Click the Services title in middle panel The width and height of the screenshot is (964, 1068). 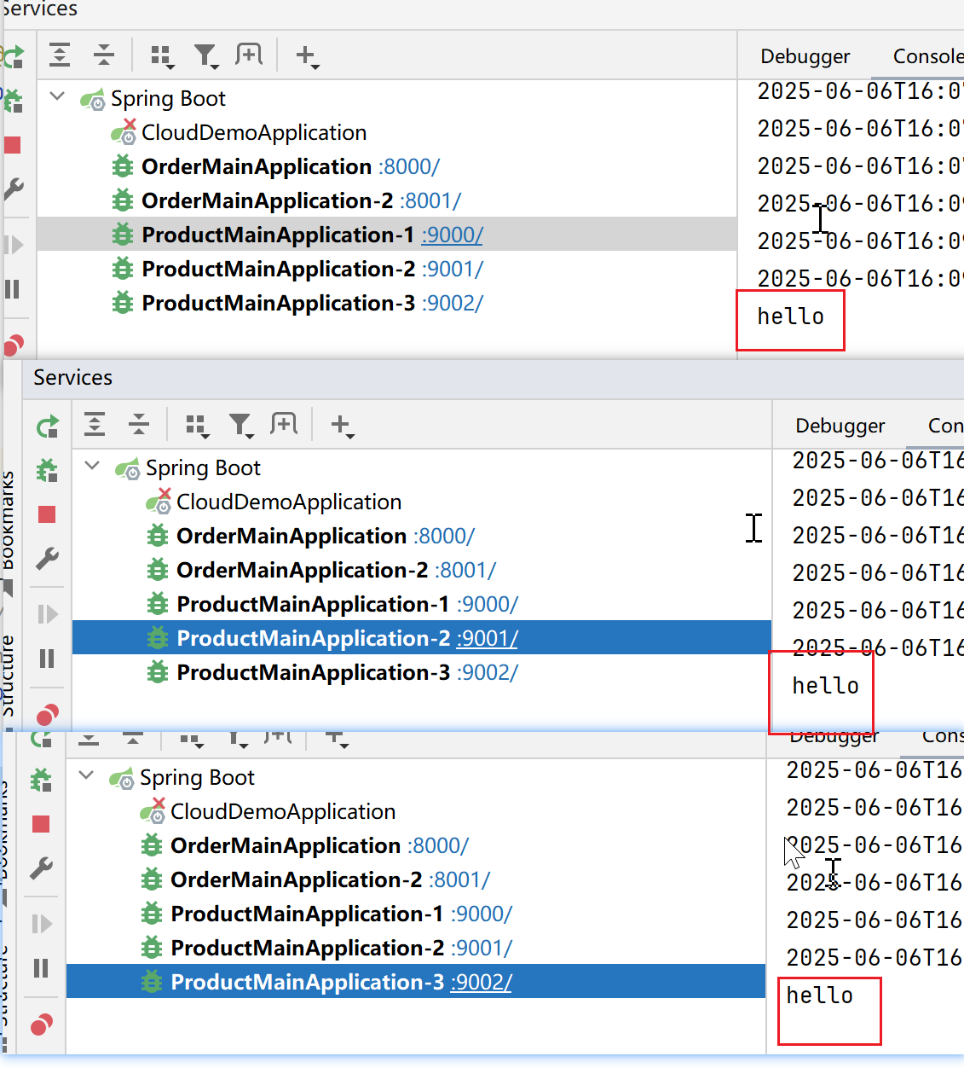click(x=72, y=377)
